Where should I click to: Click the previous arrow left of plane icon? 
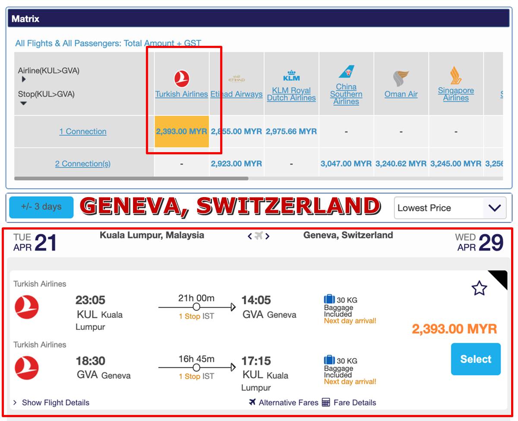click(250, 236)
